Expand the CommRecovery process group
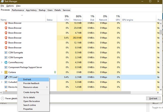Image resolution: width=163 pixels, height=112 pixels. (2, 62)
